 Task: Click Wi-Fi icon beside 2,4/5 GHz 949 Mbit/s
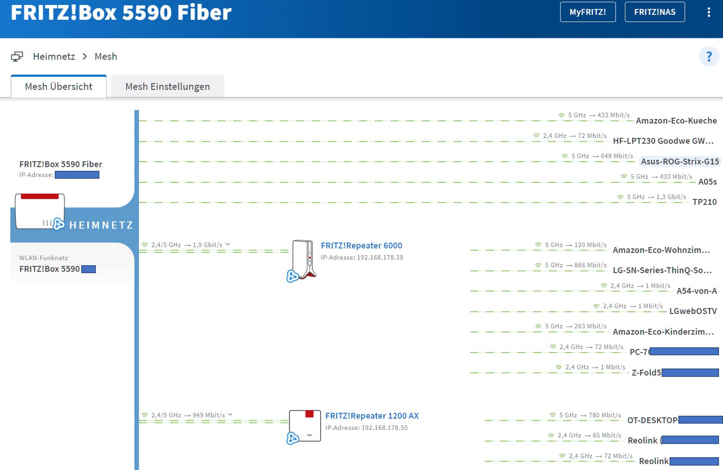pos(144,415)
